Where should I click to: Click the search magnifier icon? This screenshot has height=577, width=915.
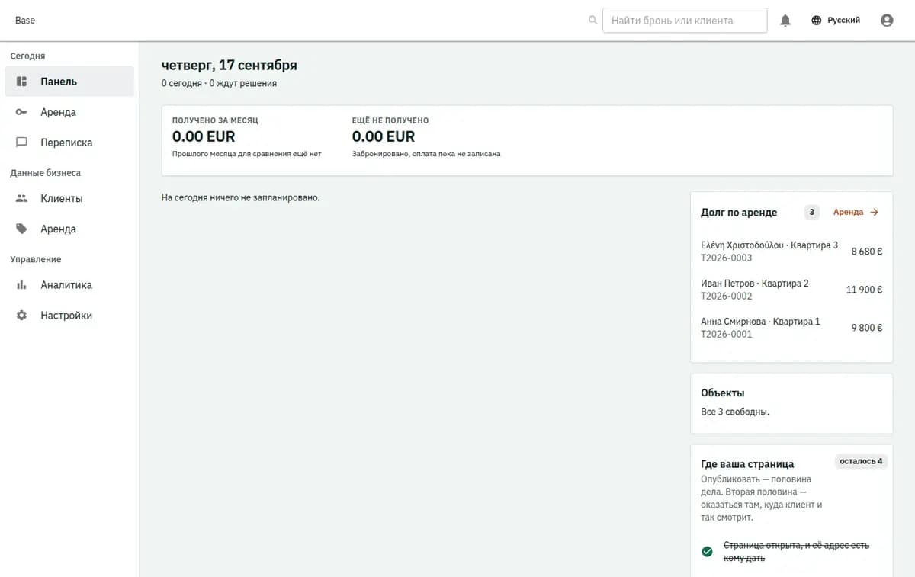[x=593, y=21]
